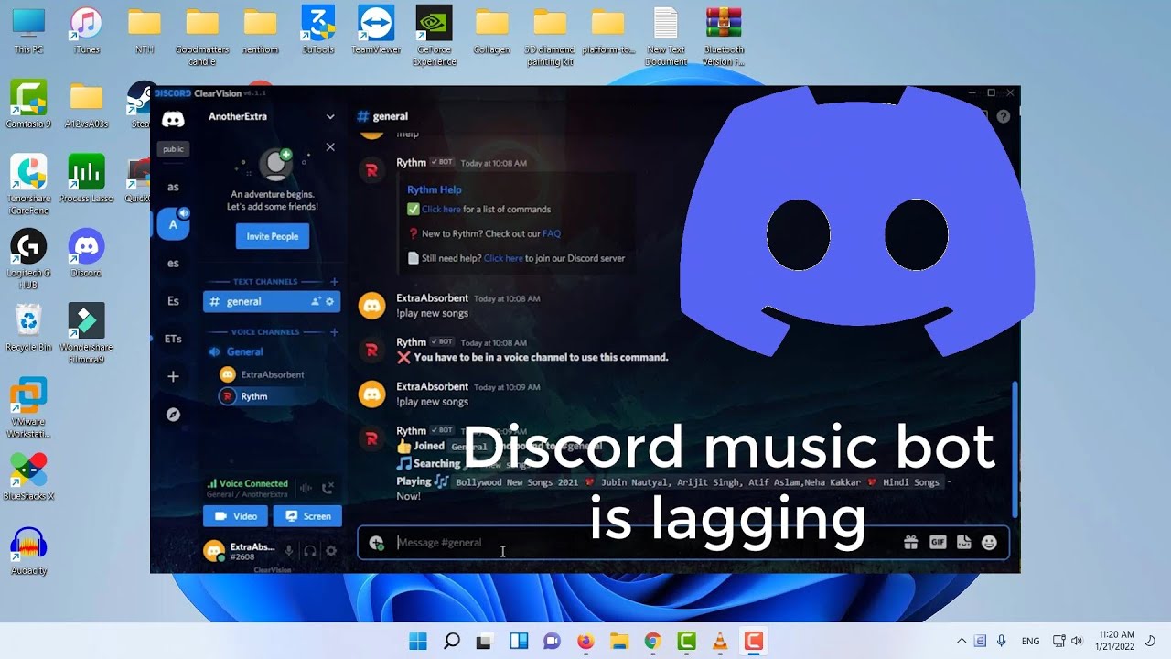
Task: Select ExtraAbsorbent in the voice channel list
Action: pos(272,374)
